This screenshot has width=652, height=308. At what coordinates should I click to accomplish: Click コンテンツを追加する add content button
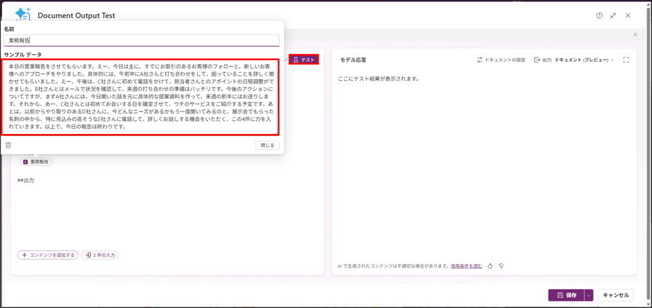(x=48, y=255)
